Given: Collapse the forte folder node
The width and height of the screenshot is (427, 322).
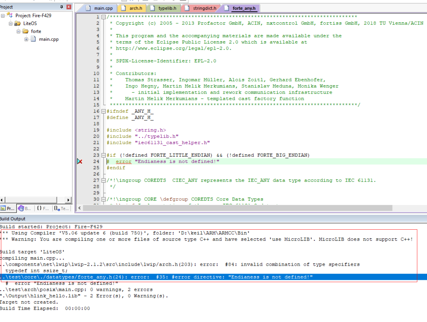Looking at the screenshot, I should click(19, 31).
